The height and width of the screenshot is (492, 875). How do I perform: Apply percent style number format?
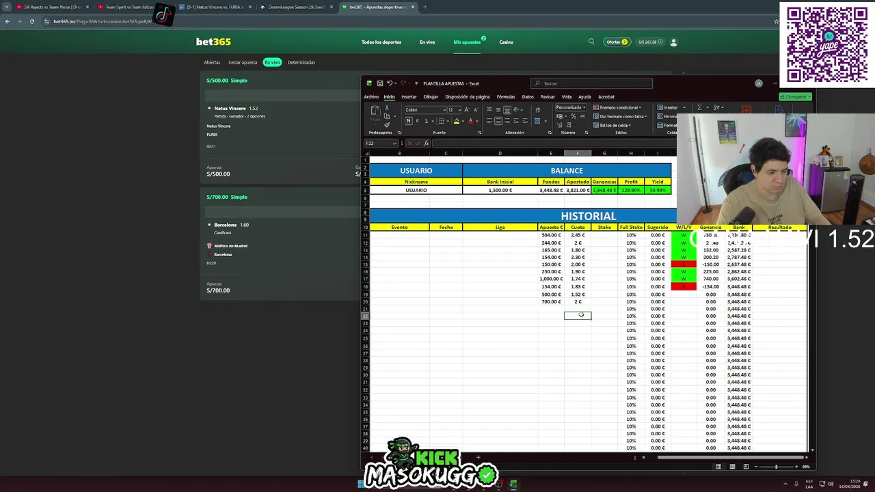[573, 116]
